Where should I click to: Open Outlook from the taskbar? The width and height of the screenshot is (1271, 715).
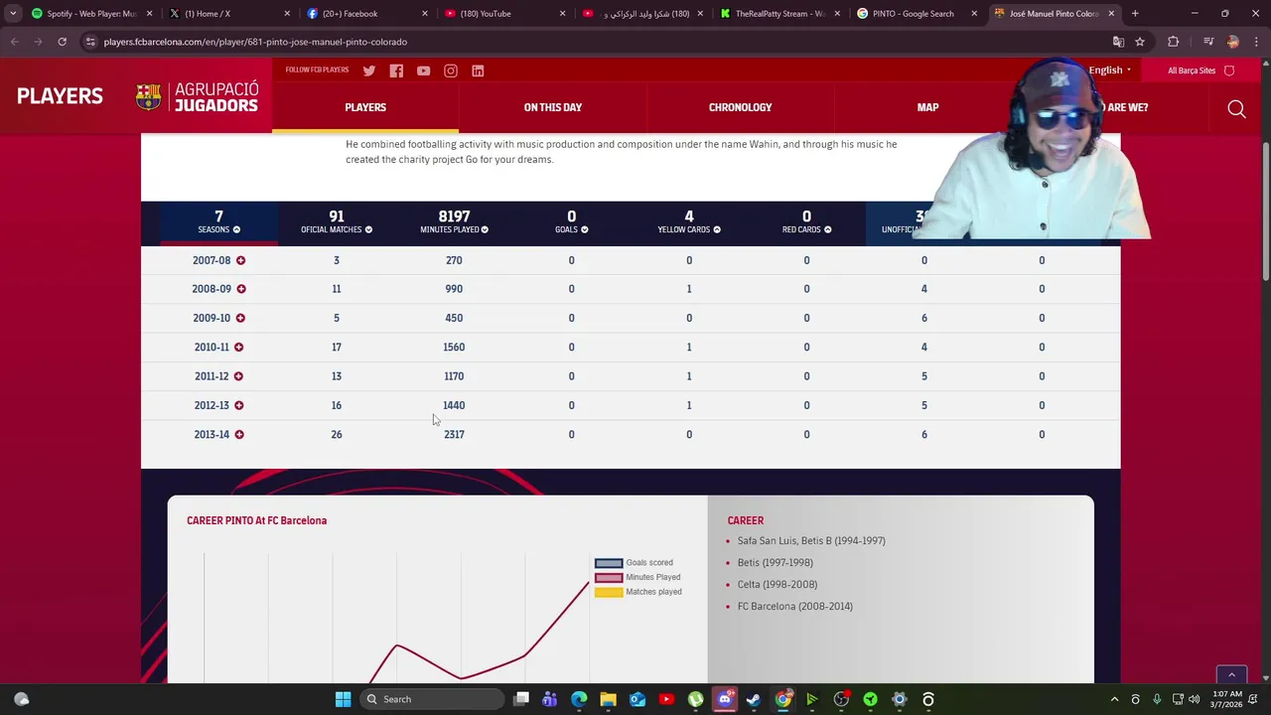click(x=637, y=699)
